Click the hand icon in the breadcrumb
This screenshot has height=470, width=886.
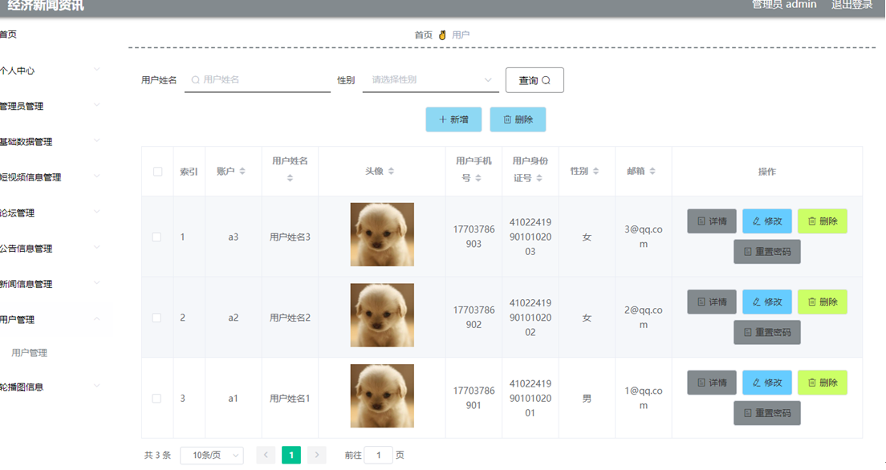(x=442, y=35)
